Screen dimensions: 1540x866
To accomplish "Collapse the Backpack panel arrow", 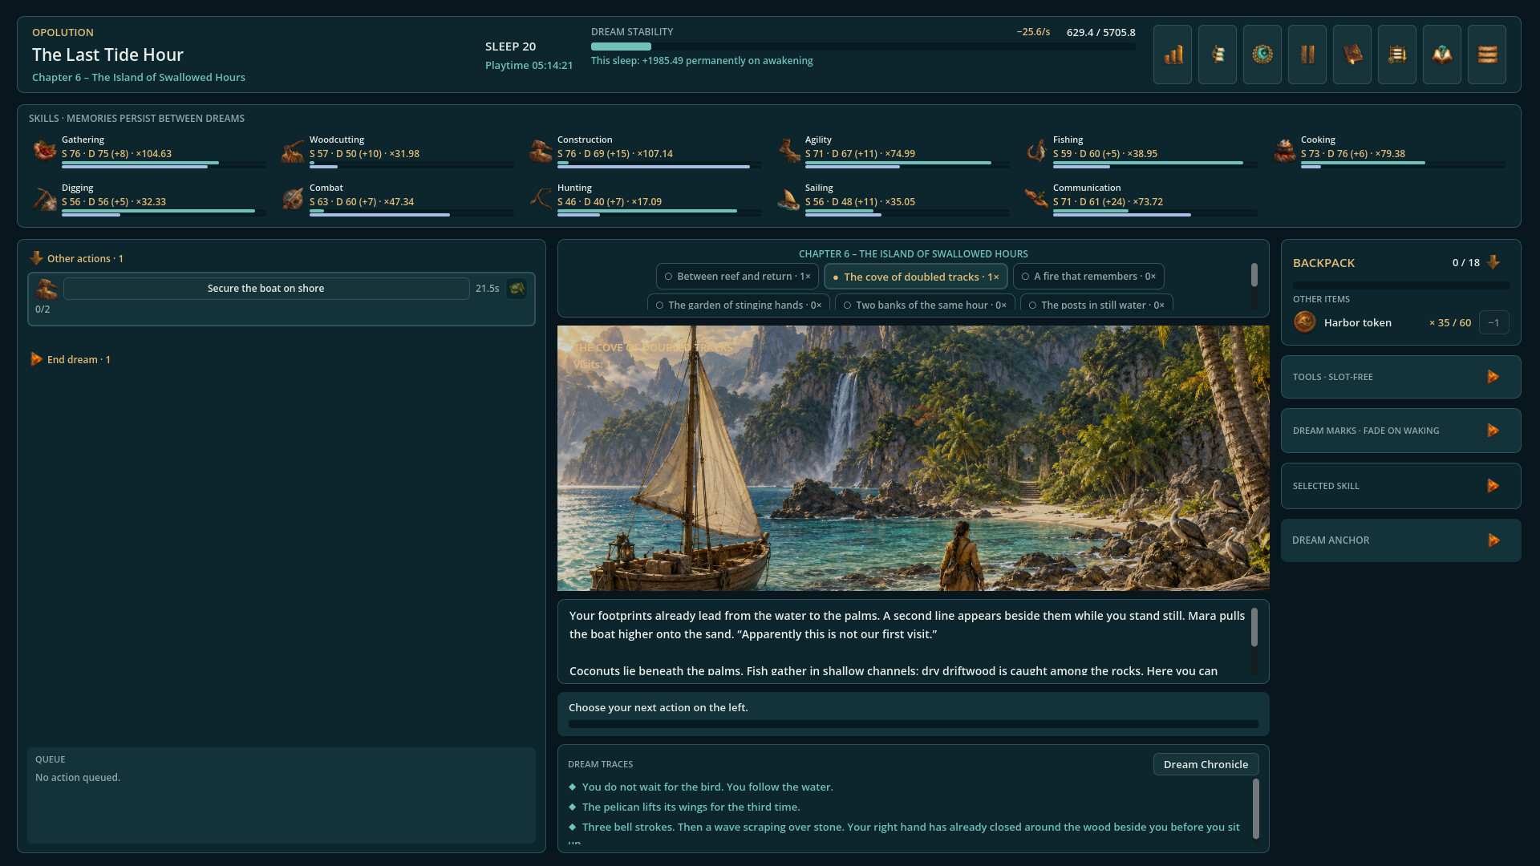I will [1493, 262].
